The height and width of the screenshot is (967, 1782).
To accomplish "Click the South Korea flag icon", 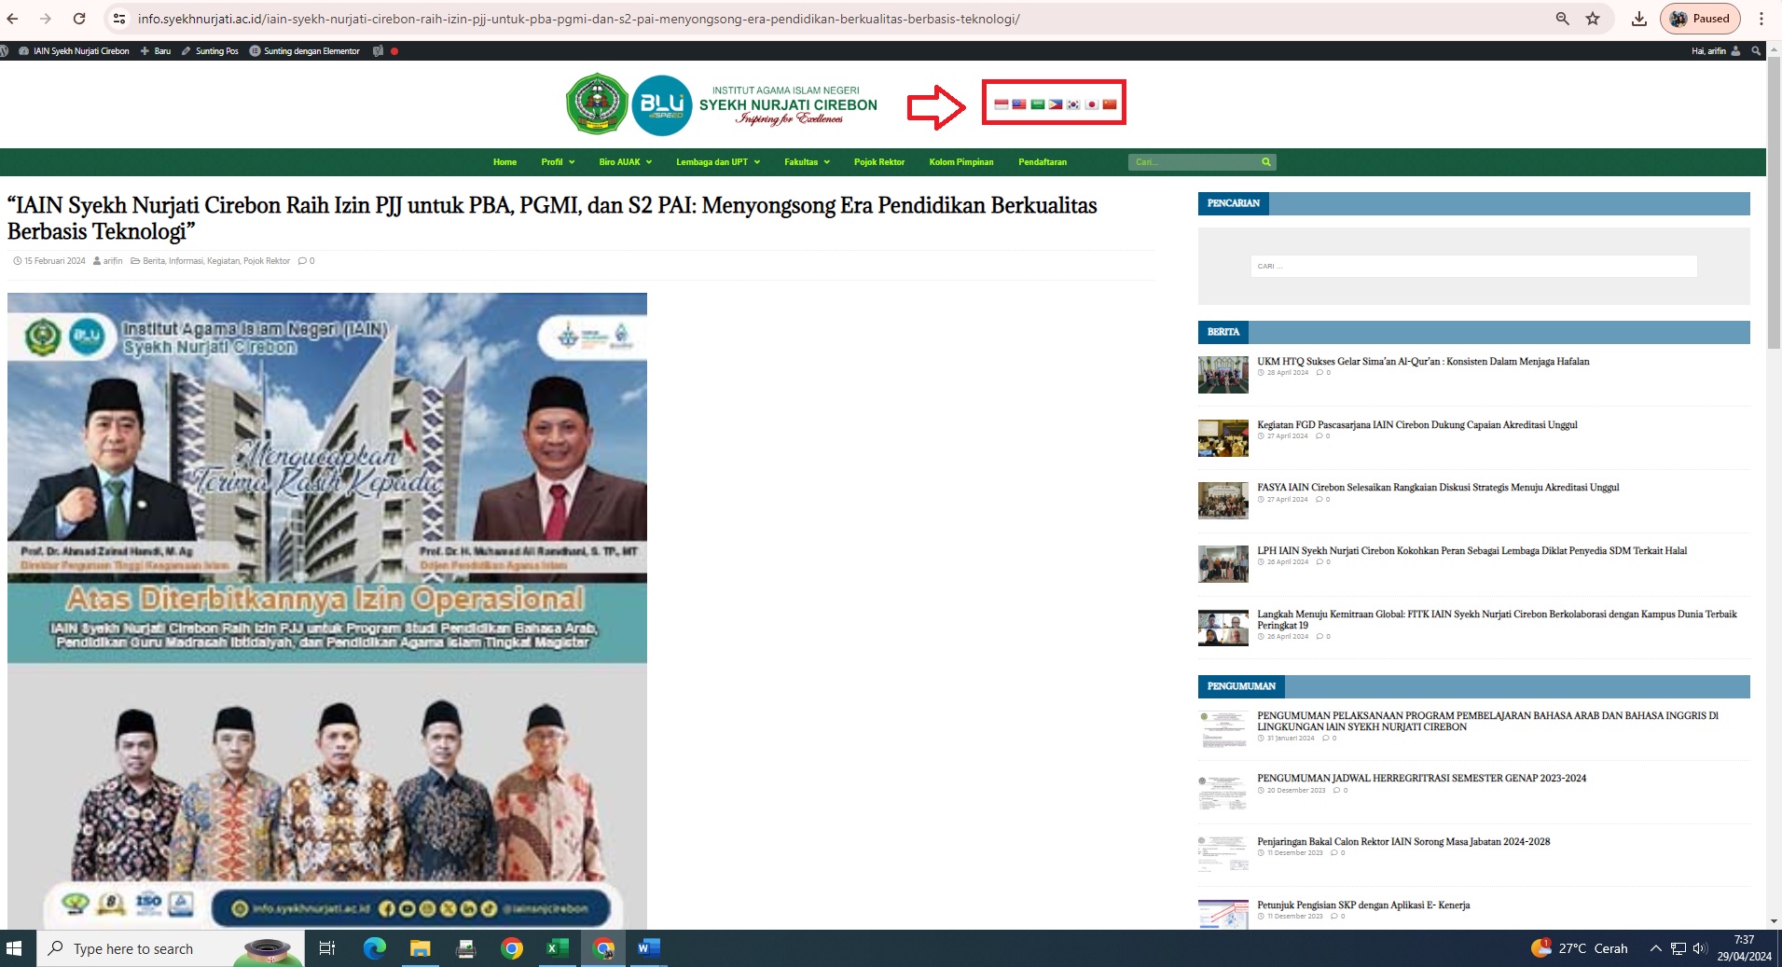I will tap(1073, 104).
